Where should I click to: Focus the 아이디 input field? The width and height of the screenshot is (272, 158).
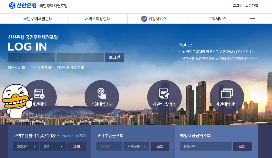pyautogui.click(x=32, y=58)
